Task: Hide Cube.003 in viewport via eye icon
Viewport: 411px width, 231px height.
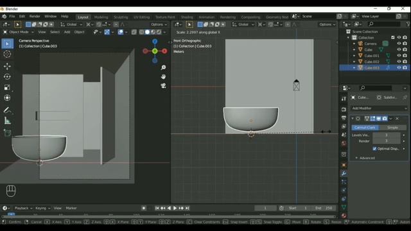Action: [399, 67]
